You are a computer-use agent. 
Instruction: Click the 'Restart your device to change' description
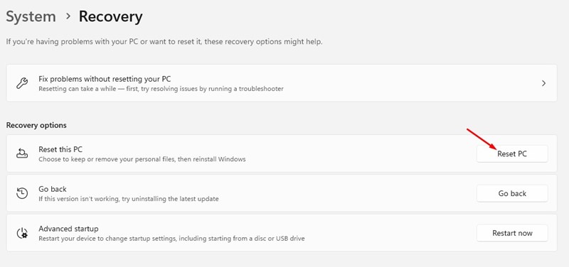coord(171,239)
